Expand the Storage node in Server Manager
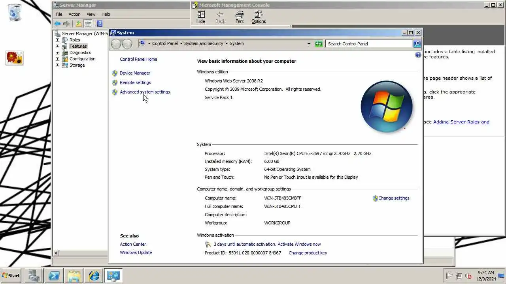 tap(57, 65)
